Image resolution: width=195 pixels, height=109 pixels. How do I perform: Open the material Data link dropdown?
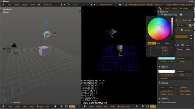coord(189,45)
